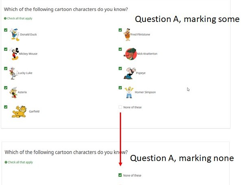Click the Nick Knatterton text label
This screenshot has width=245, height=185.
coord(147,54)
